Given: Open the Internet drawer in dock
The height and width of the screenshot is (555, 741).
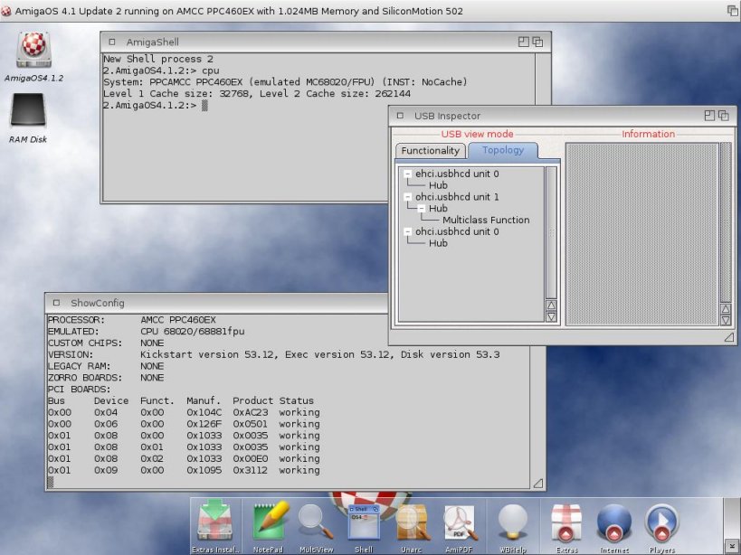Looking at the screenshot, I should [613, 522].
